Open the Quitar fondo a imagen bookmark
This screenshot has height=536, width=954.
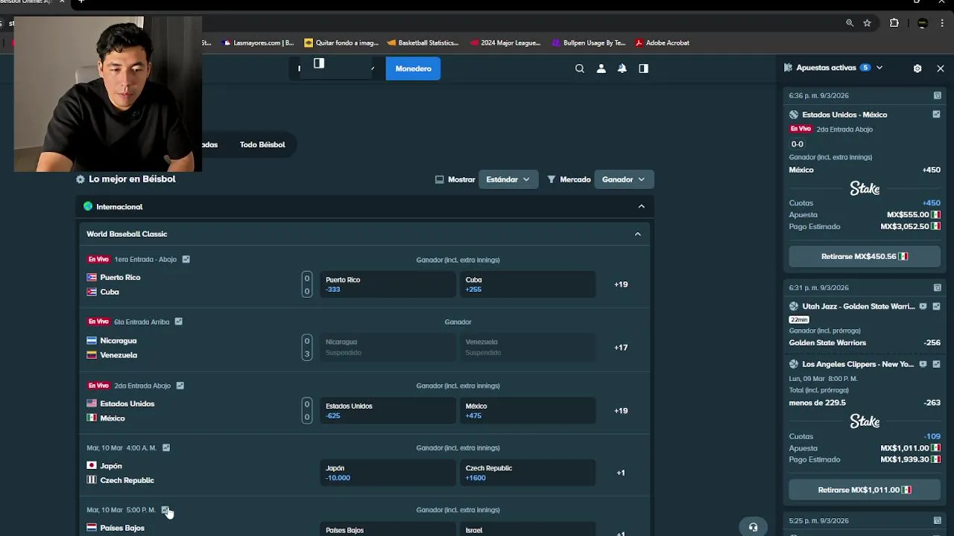[x=341, y=43]
